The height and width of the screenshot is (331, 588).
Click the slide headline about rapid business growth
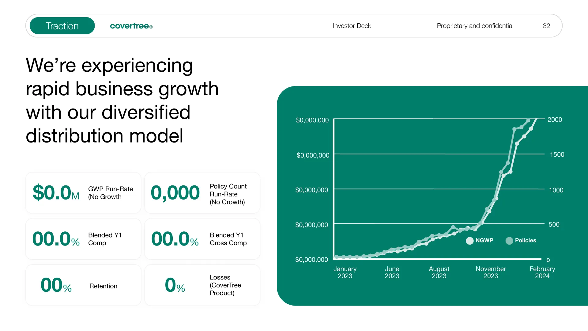tap(122, 100)
